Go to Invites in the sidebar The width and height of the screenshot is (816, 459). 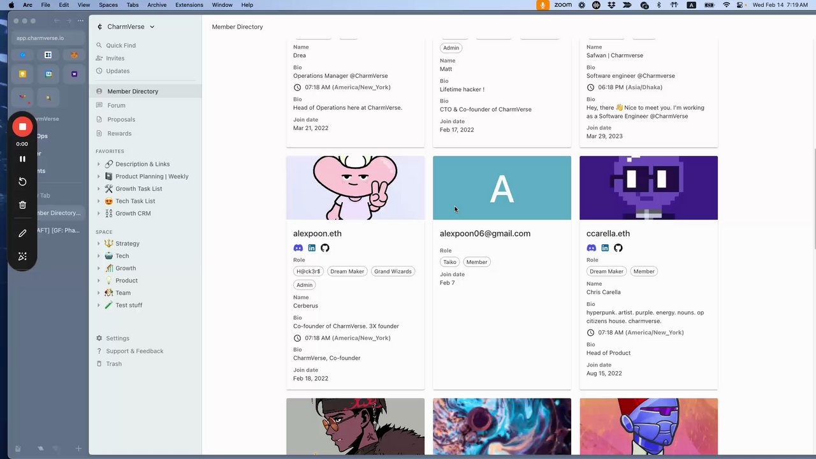pos(145,58)
